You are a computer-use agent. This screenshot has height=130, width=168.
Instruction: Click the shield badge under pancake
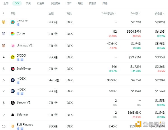tap(18, 24)
